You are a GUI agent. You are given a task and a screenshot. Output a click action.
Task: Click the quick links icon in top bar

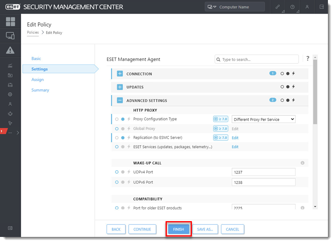[278, 7]
